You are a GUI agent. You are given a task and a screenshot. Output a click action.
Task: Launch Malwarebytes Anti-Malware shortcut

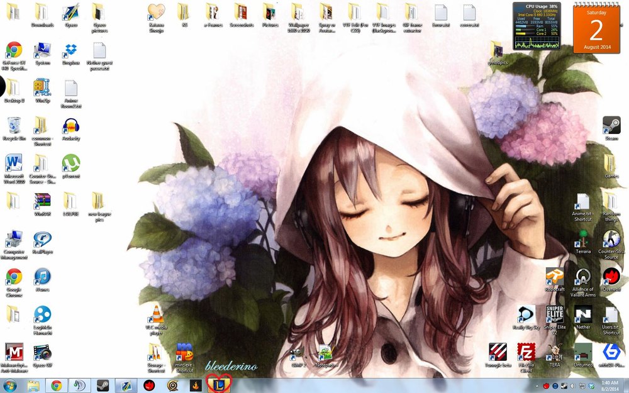coord(14,358)
